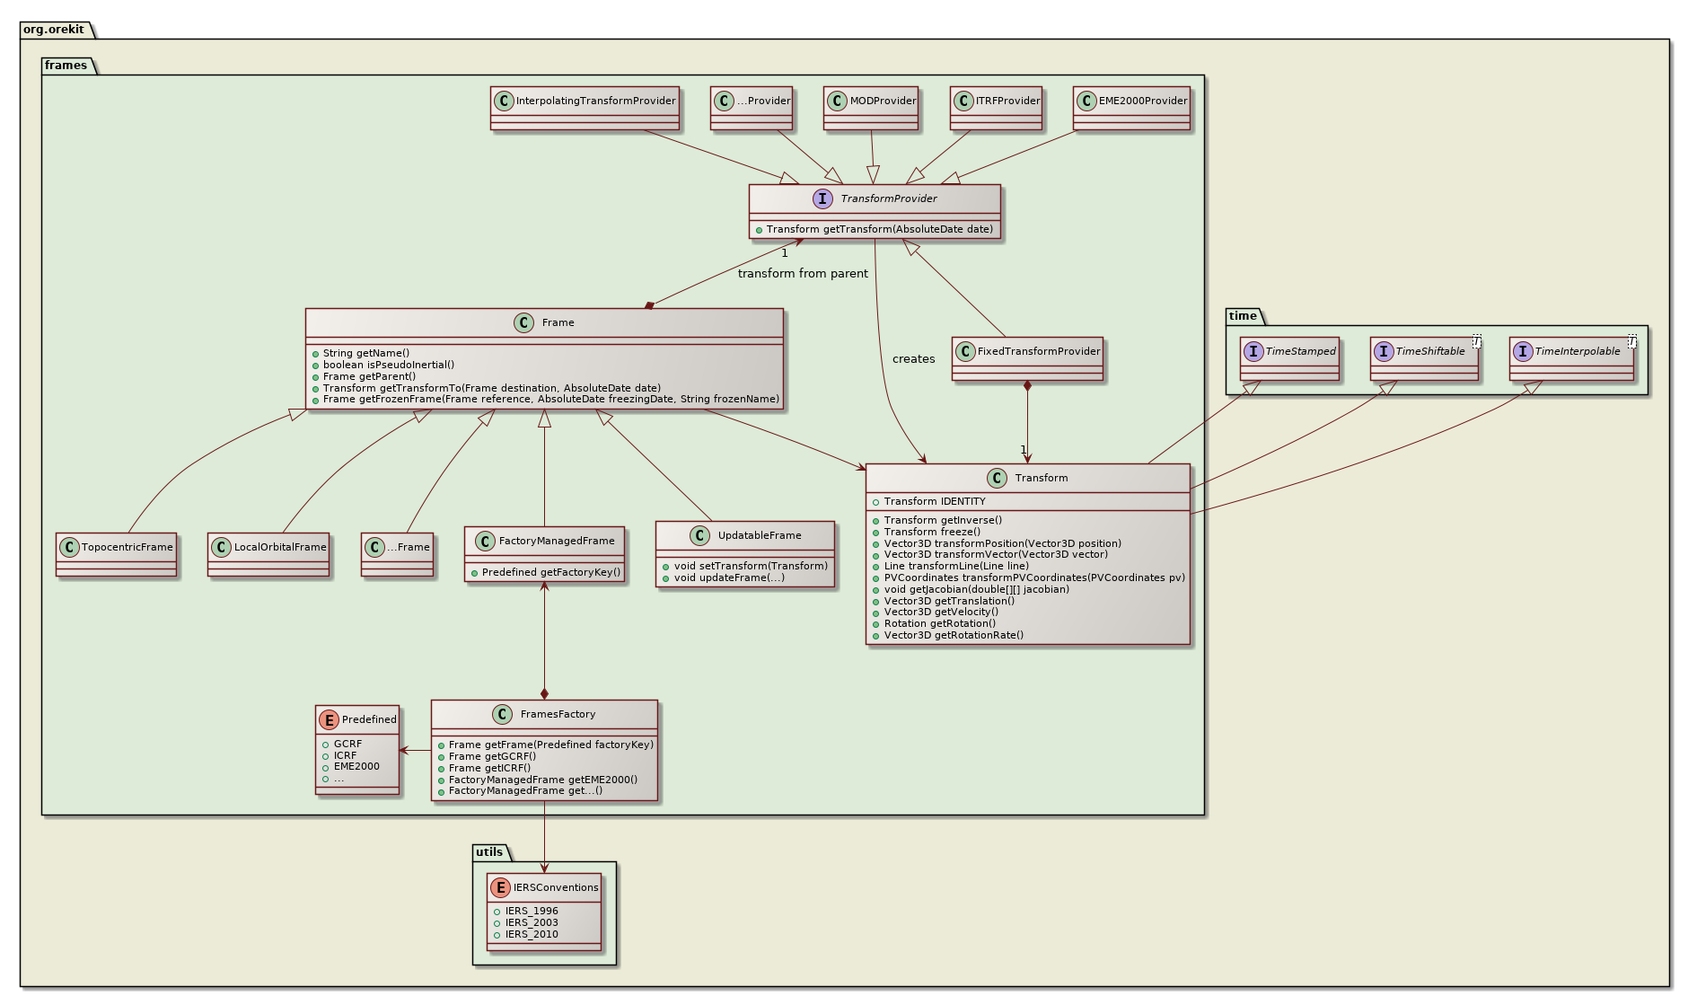Image resolution: width=1688 pixels, height=996 pixels.
Task: Click the IERS_2010 enum value
Action: (532, 934)
